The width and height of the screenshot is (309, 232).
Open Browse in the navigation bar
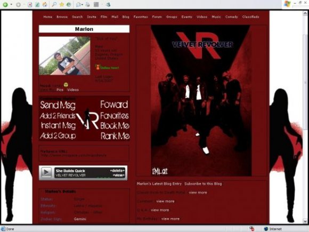point(62,17)
